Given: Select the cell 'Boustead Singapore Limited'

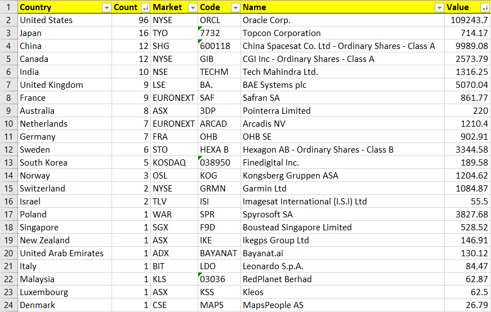Looking at the screenshot, I should point(342,227).
